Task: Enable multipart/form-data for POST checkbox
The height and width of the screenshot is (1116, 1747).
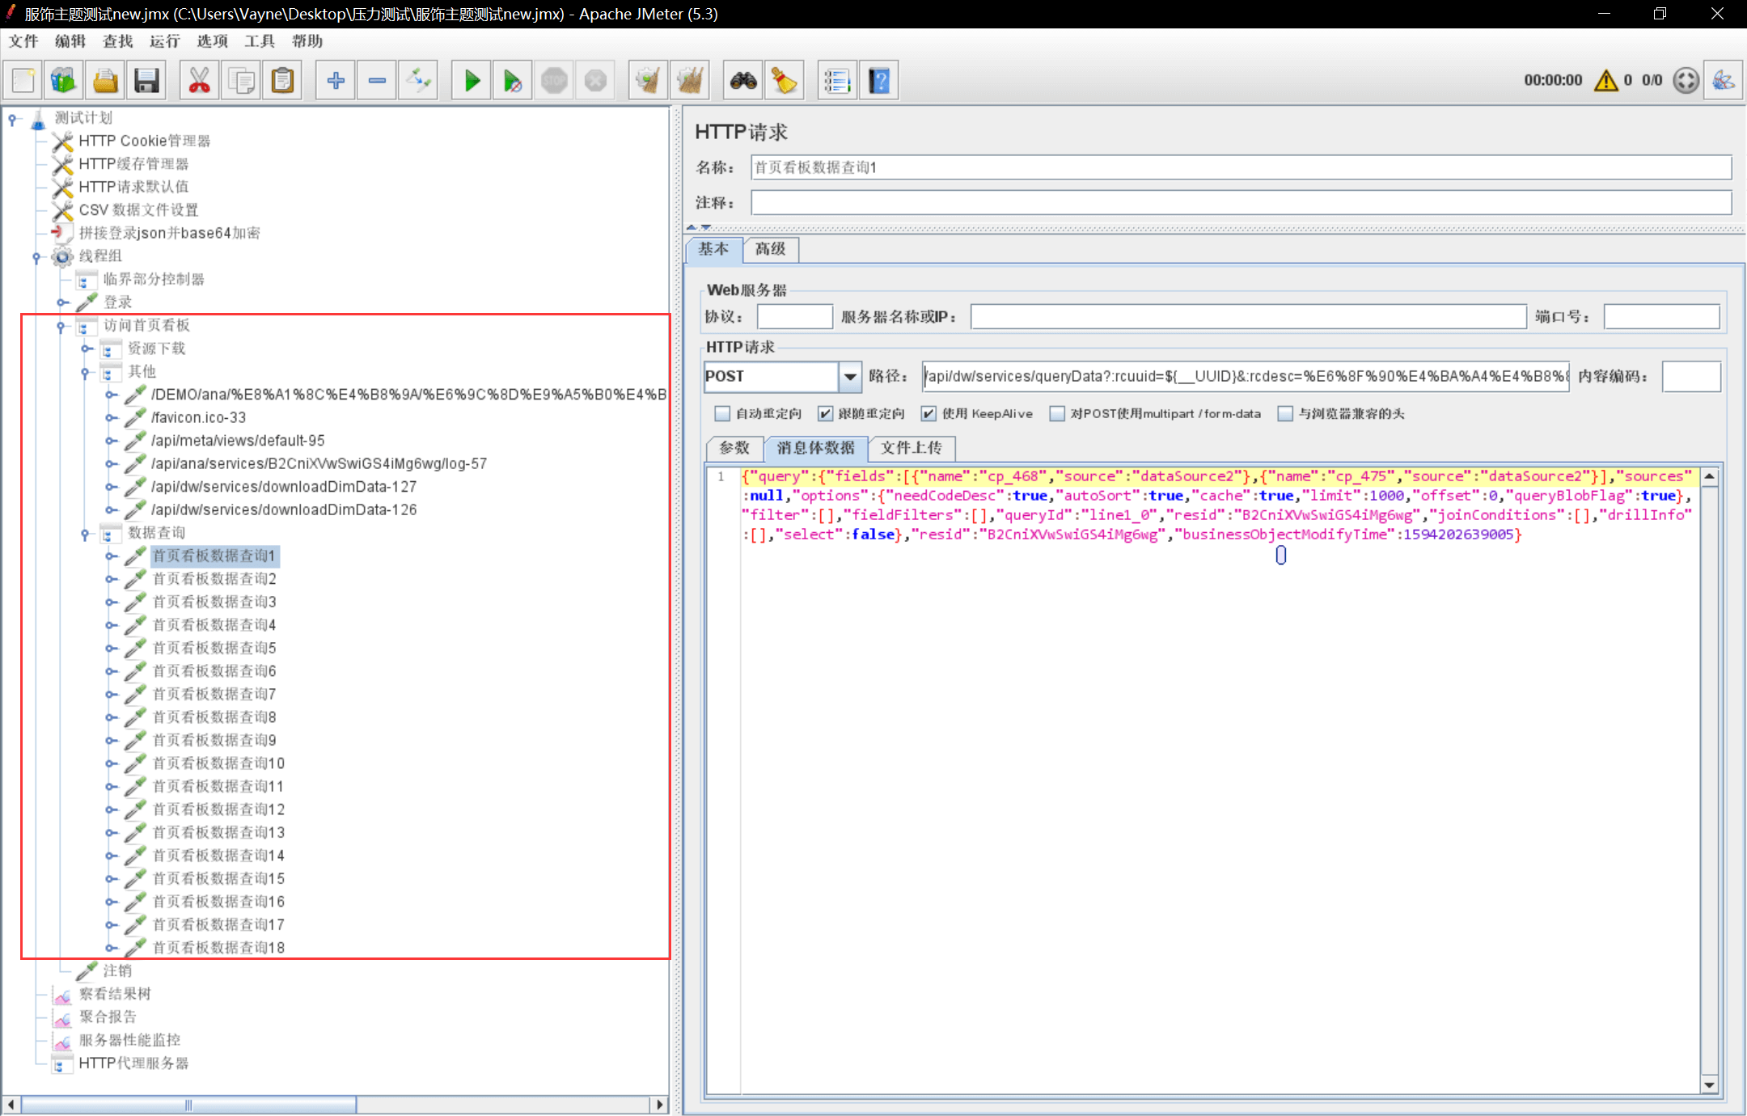Action: 1057,414
